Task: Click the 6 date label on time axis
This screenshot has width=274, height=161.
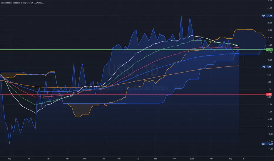Action: 243,159
